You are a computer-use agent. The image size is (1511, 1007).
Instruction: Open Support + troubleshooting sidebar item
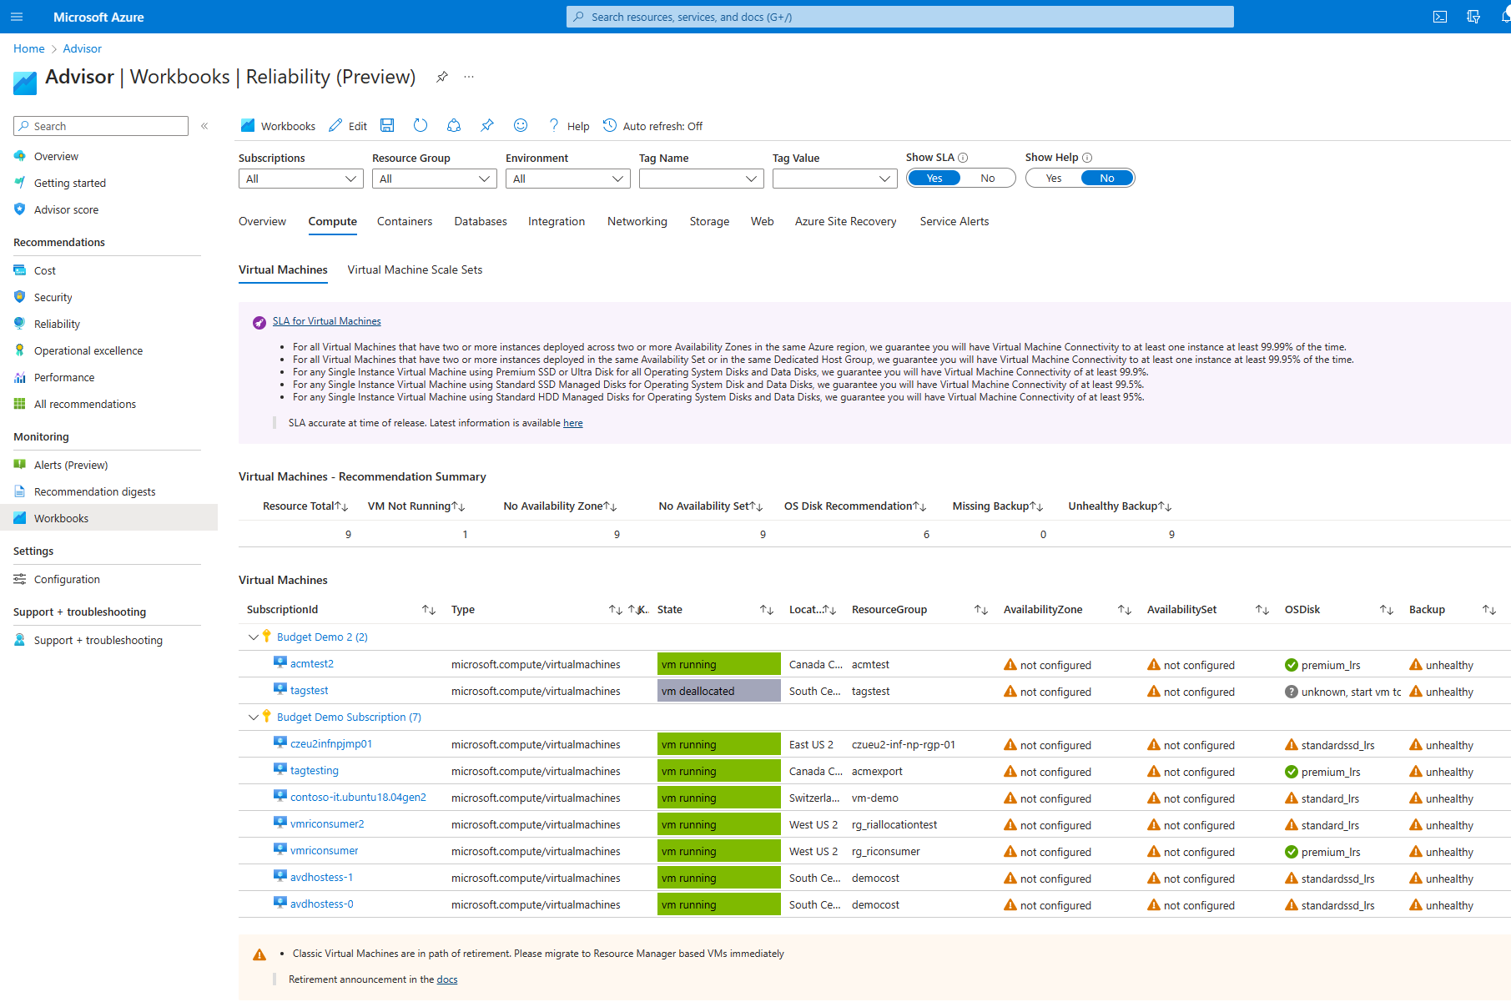pos(98,640)
